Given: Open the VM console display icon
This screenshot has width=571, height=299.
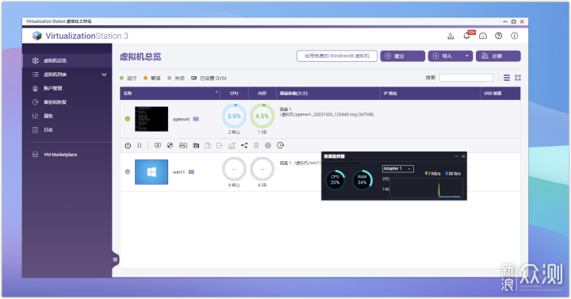Looking at the screenshot, I should (158, 145).
